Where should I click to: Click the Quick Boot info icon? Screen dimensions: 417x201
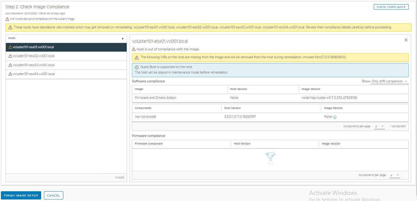pos(137,67)
